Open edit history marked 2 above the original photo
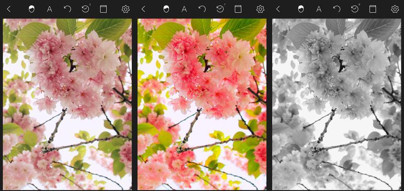The width and height of the screenshot is (404, 191). (86, 9)
